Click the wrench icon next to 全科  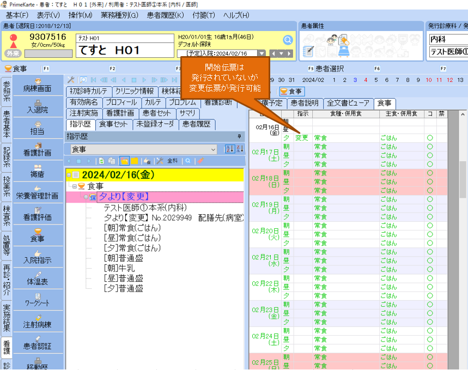(160, 161)
